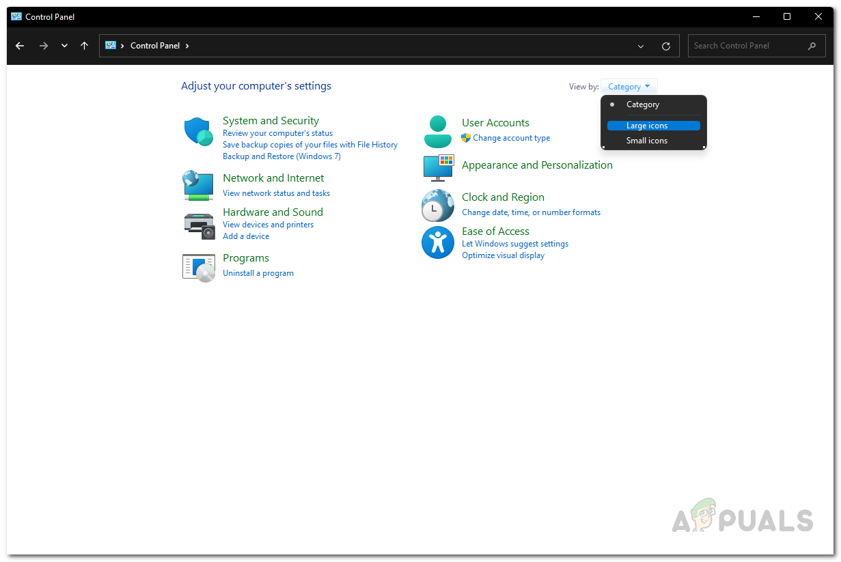Open Backup and Restore (Windows 7)
The image size is (841, 562).
tap(281, 156)
